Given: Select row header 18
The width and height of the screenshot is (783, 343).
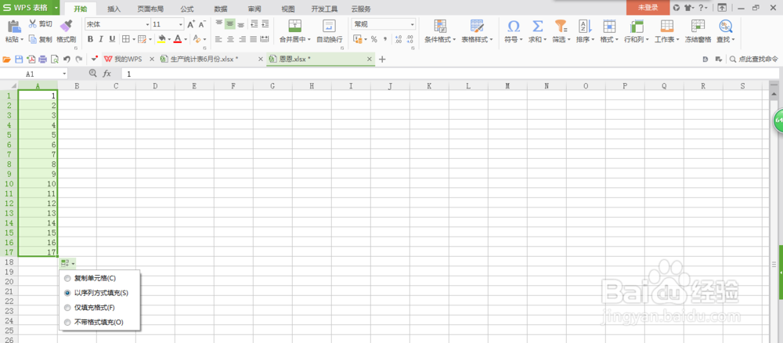Looking at the screenshot, I should (9, 262).
